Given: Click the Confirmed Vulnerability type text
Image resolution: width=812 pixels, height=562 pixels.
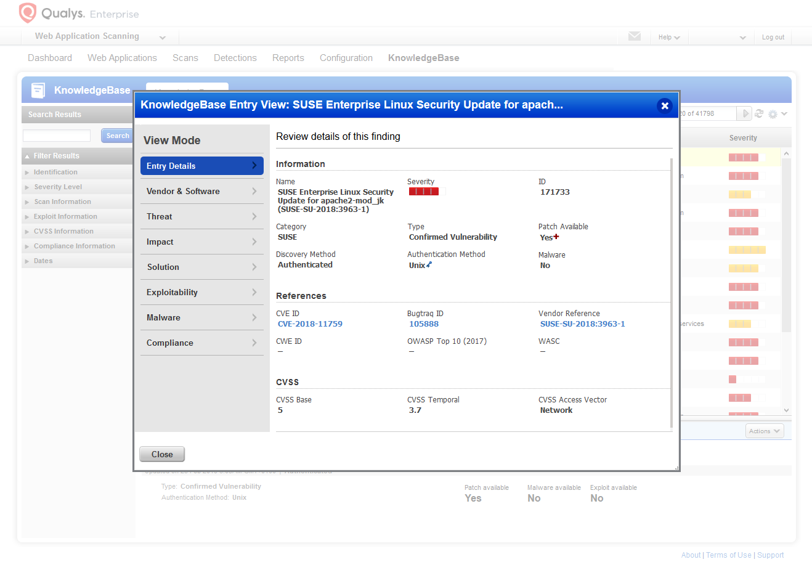Looking at the screenshot, I should pos(453,237).
